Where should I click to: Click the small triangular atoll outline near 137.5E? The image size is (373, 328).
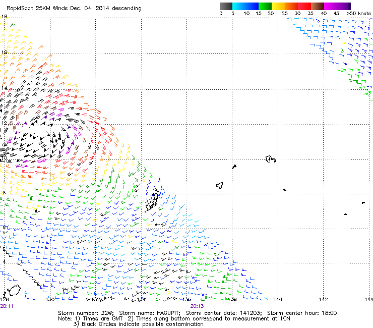point(220,185)
